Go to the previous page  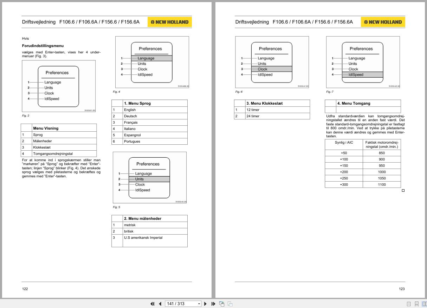click(x=160, y=304)
